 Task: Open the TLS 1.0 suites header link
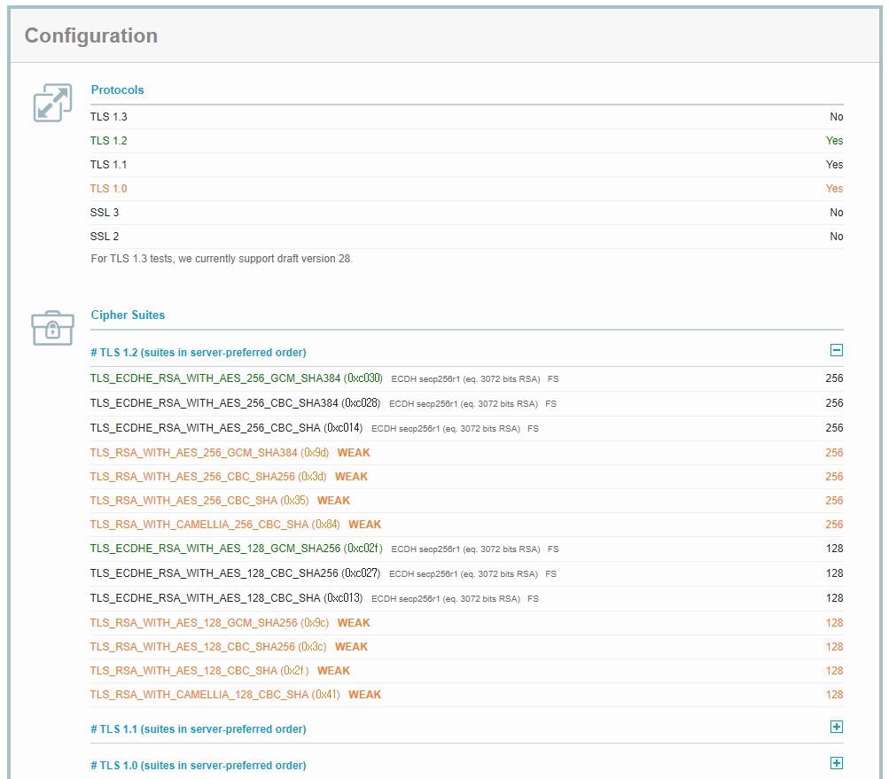[198, 766]
